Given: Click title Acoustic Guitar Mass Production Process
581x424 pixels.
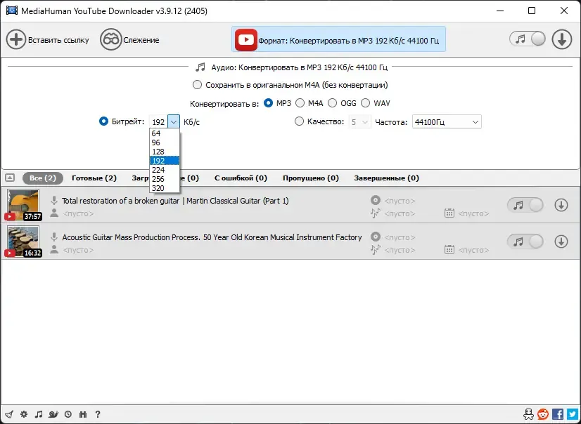Looking at the screenshot, I should (x=212, y=237).
